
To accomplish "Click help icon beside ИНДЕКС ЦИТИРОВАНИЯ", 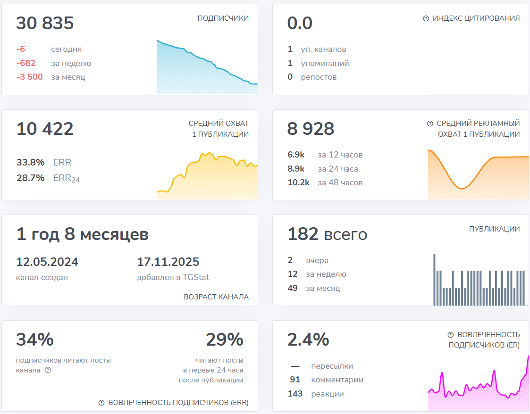I will [x=426, y=18].
